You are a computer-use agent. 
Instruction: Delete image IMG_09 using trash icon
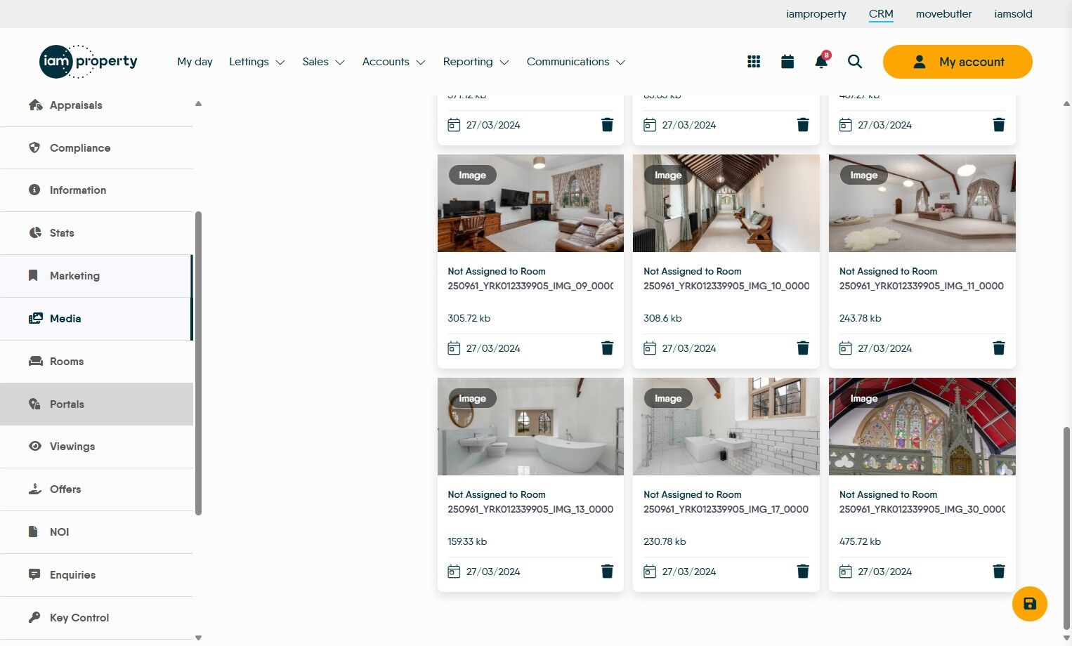608,348
